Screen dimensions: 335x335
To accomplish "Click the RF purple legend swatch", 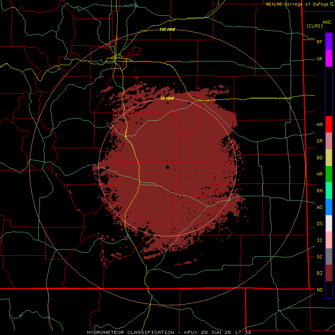I will (x=329, y=42).
